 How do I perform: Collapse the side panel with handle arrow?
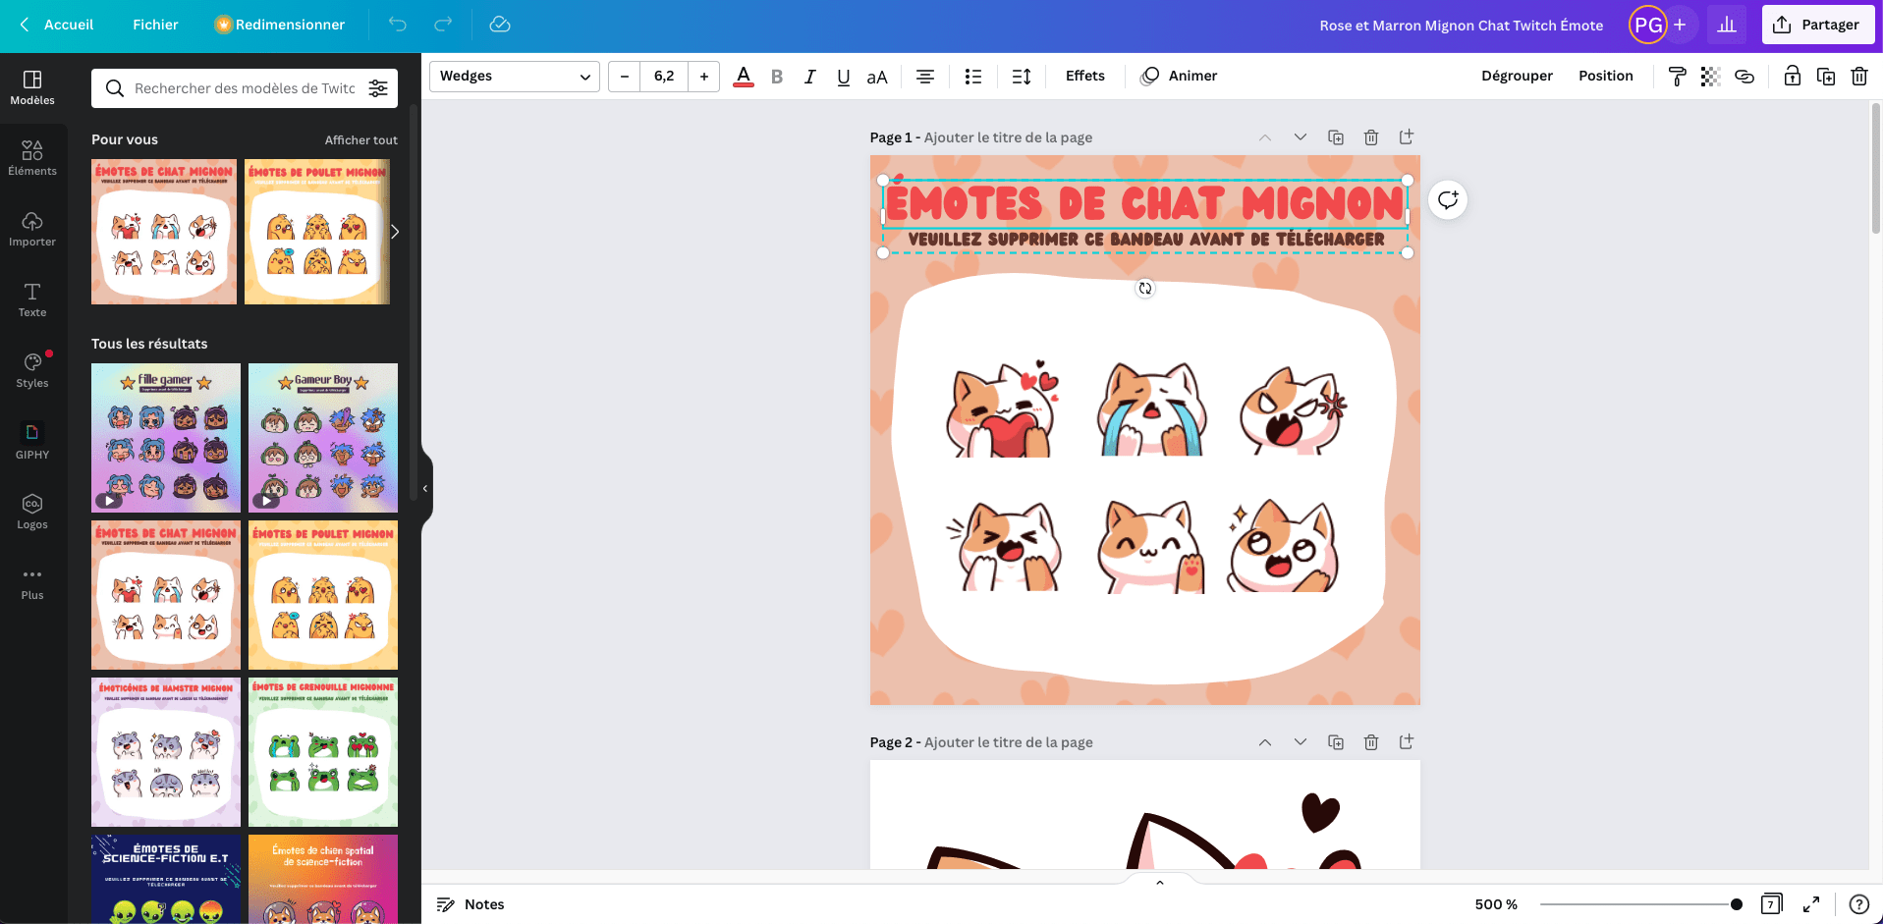[x=425, y=488]
